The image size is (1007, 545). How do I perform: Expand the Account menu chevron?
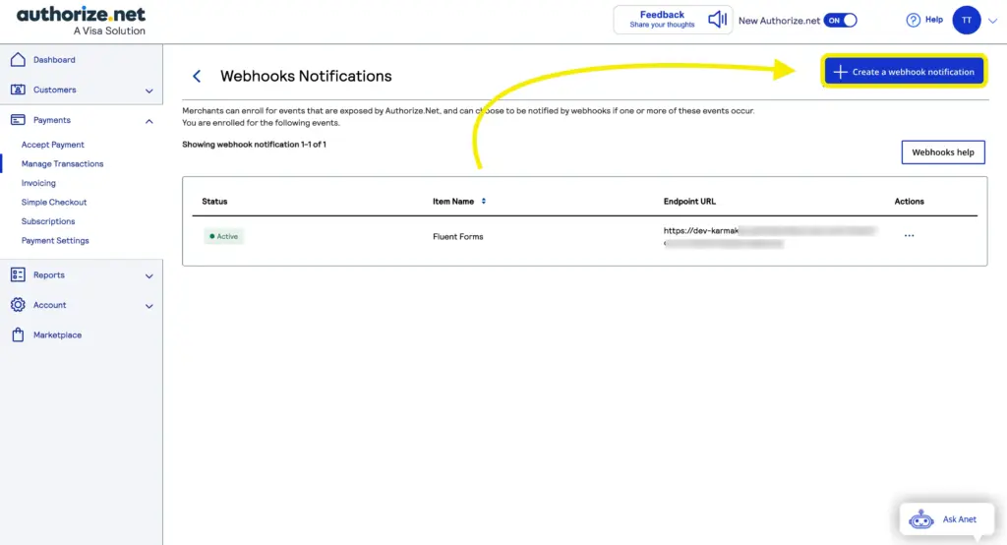[149, 306]
